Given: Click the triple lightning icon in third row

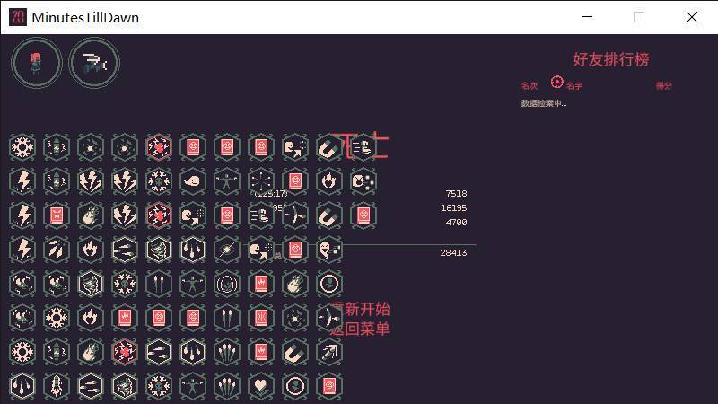Looking at the screenshot, I should point(125,215).
